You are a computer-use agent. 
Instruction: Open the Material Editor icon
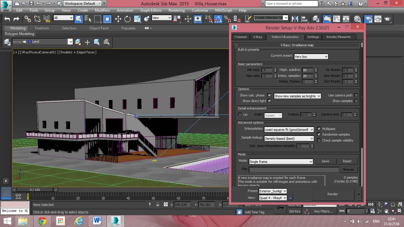(x=357, y=19)
